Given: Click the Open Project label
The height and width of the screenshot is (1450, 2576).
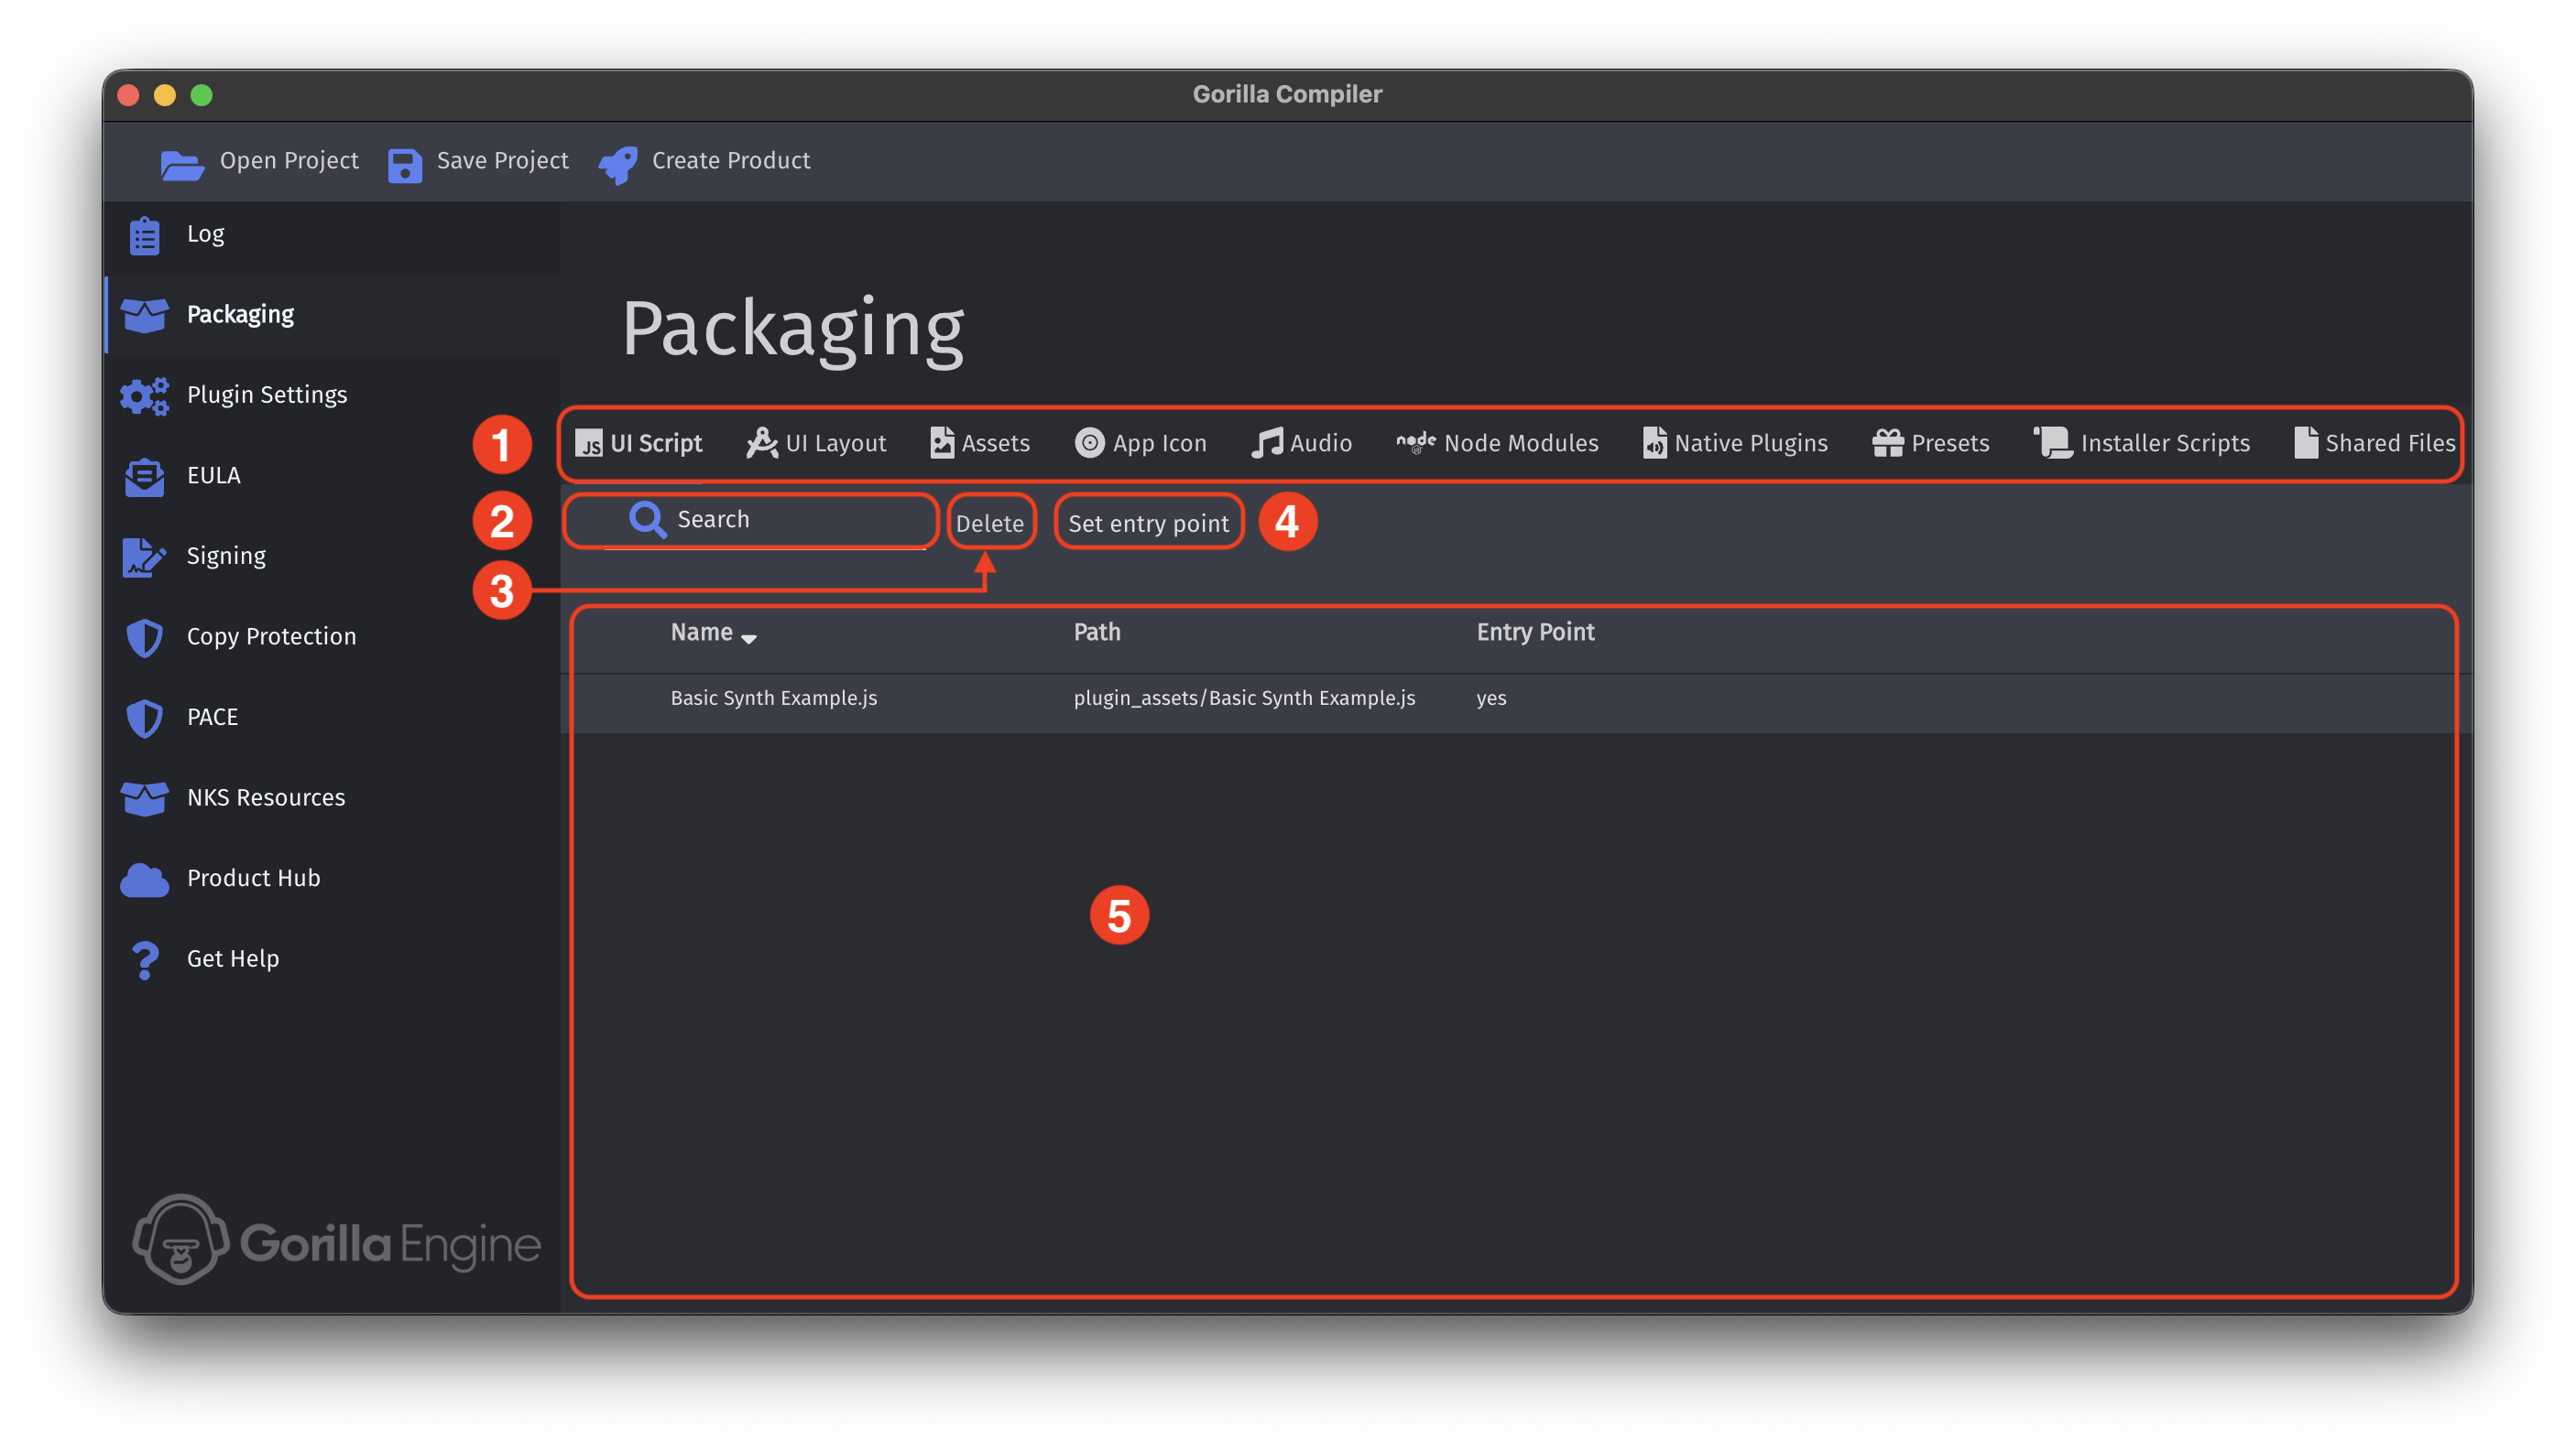Looking at the screenshot, I should 289,161.
